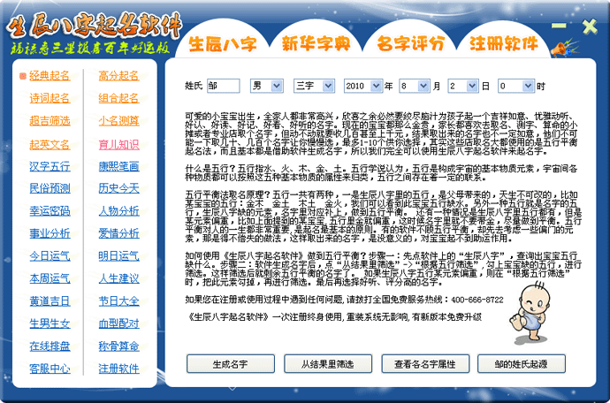Open the 起英文名 link
Screen dimensions: 610x403
(50, 145)
